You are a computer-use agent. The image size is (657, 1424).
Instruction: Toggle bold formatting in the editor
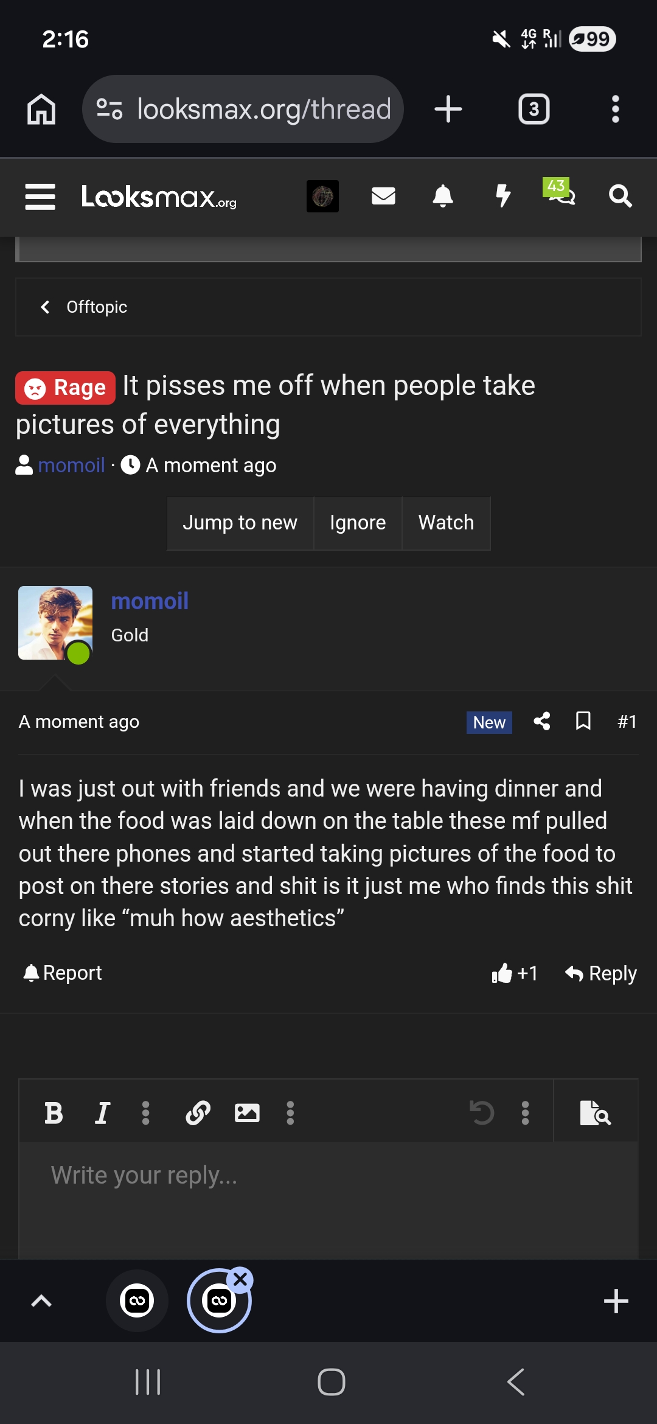coord(55,1112)
